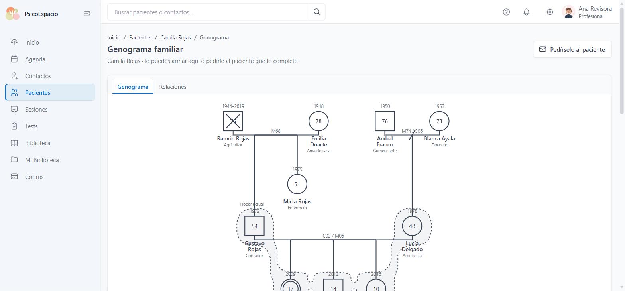The image size is (625, 291).
Task: Open Contactos from the sidebar
Action: [x=50, y=76]
